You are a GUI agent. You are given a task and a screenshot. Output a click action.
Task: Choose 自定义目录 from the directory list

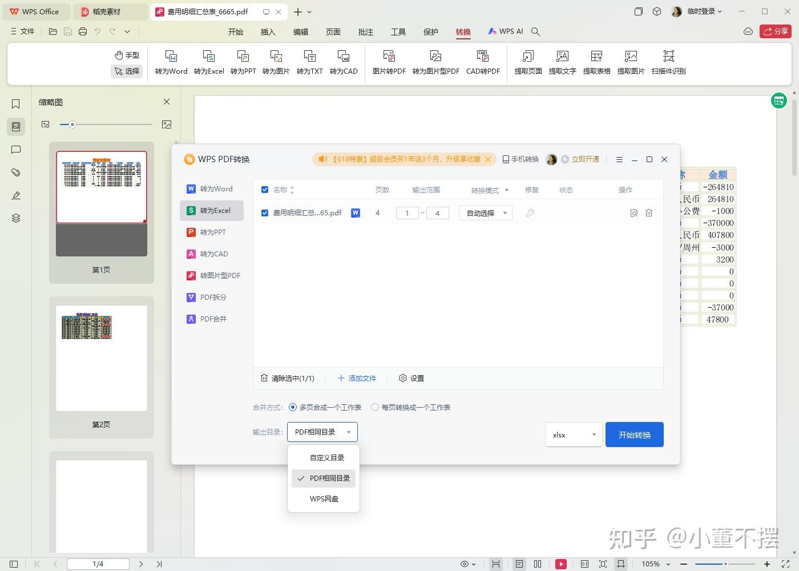tap(327, 458)
